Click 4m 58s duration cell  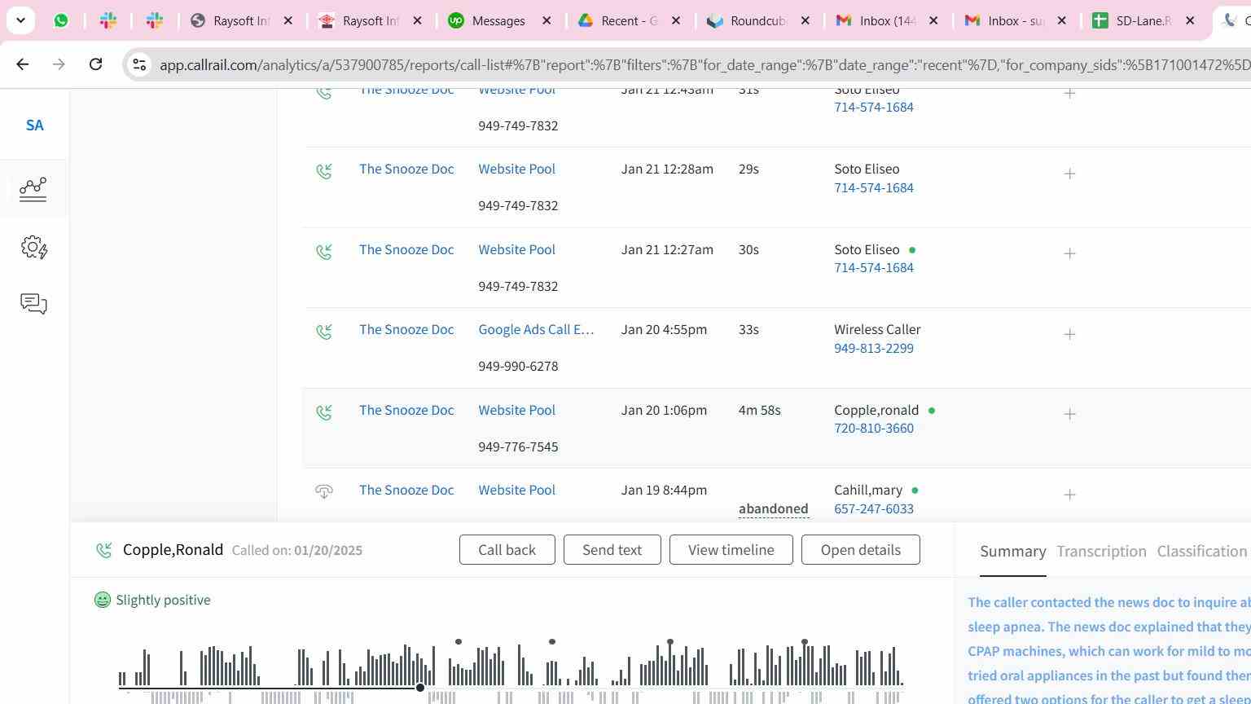coord(759,410)
